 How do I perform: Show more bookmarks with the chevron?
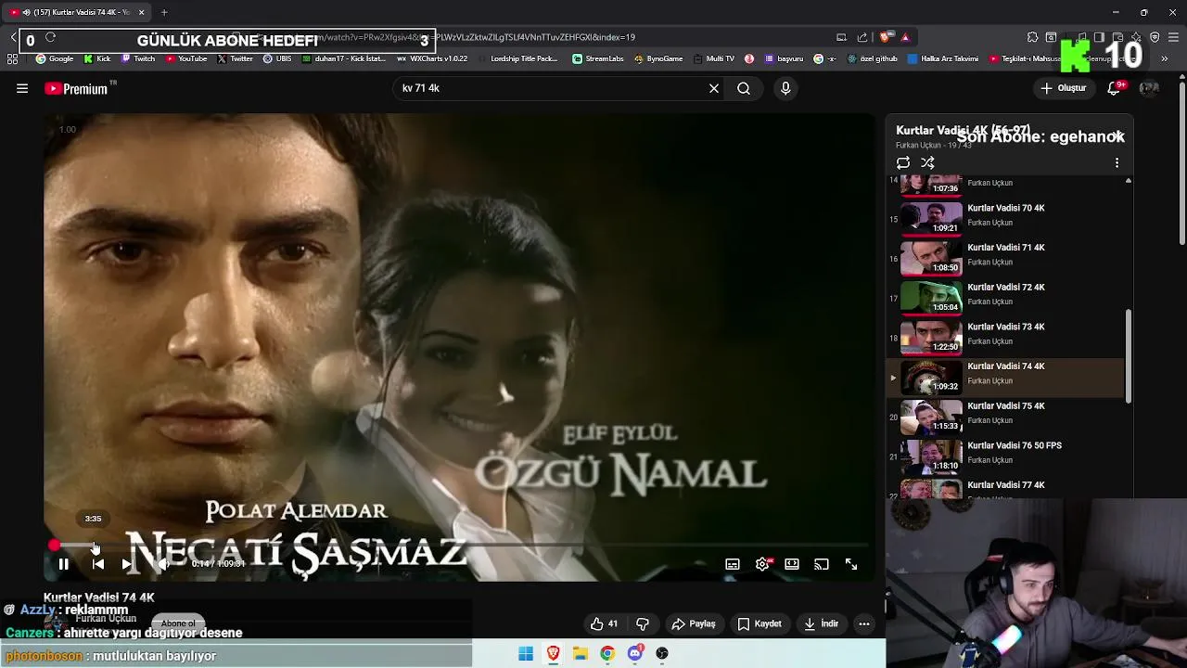1165,58
